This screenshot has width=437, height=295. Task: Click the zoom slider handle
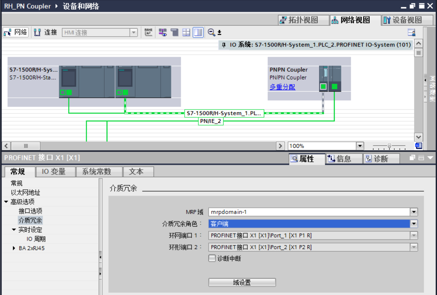click(x=389, y=146)
